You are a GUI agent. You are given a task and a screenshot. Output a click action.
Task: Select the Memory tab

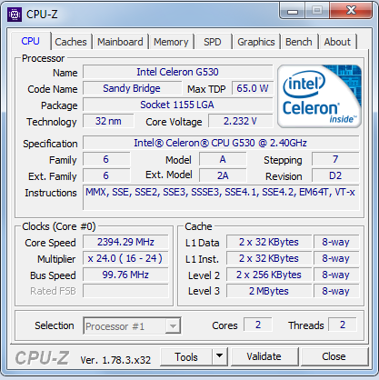[171, 42]
